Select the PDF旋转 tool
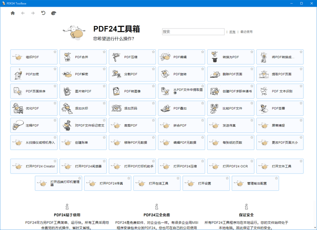The height and width of the screenshot is (230, 317). pyautogui.click(x=181, y=74)
